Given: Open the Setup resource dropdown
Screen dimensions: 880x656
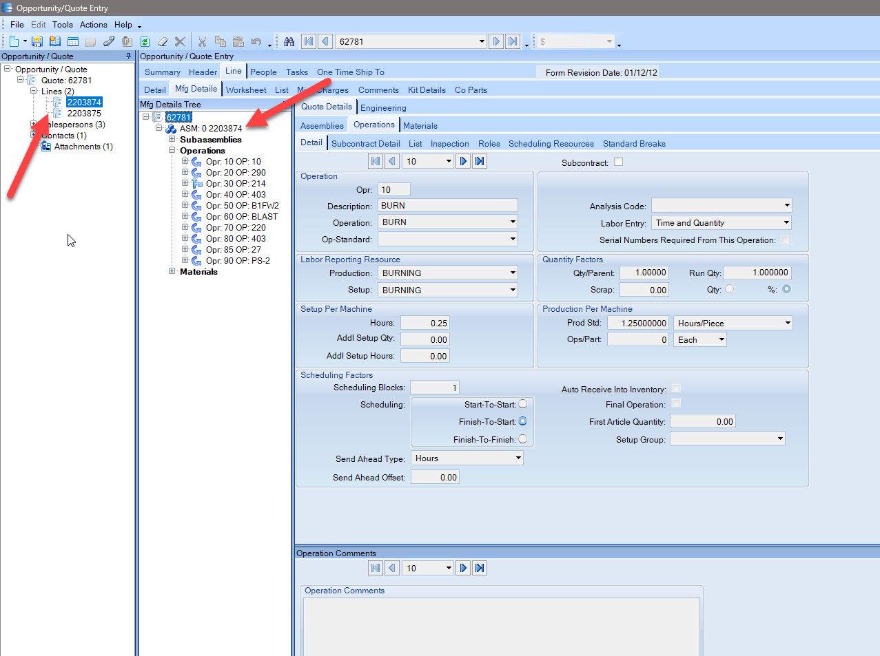Looking at the screenshot, I should point(513,290).
